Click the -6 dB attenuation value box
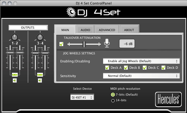Screen dimensions: 187x113 [127, 44]
